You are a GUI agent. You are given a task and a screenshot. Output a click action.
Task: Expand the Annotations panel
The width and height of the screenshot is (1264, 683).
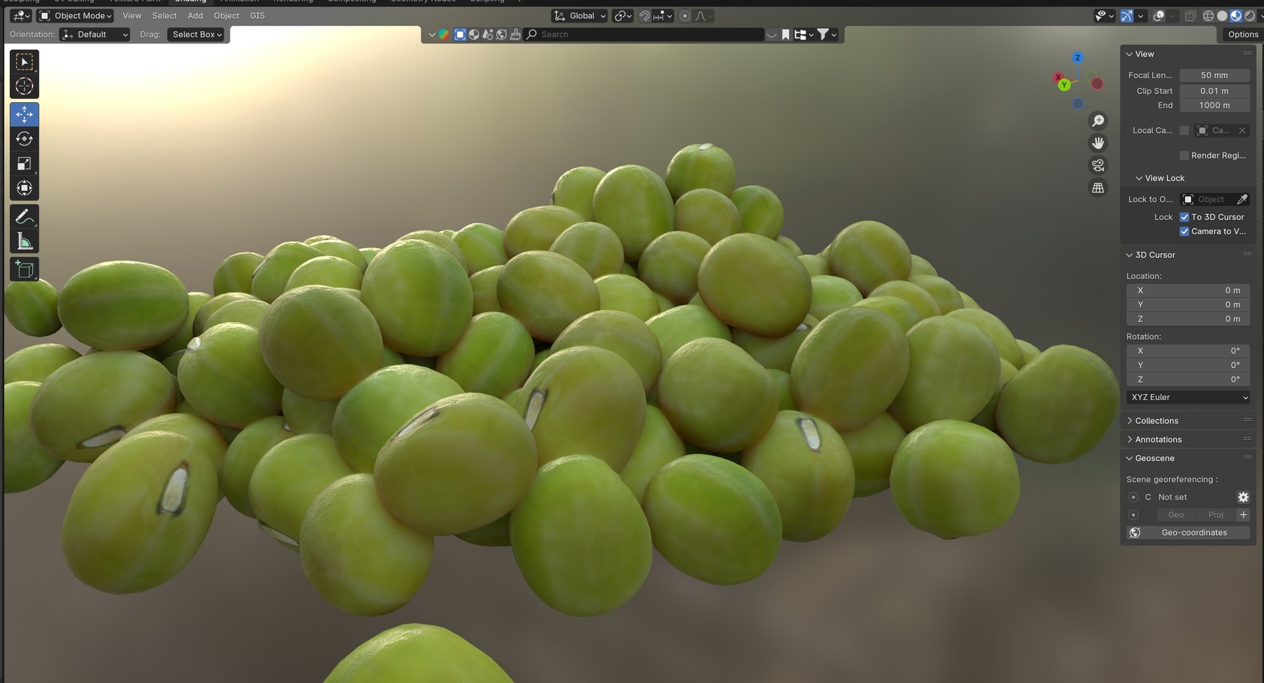1158,439
